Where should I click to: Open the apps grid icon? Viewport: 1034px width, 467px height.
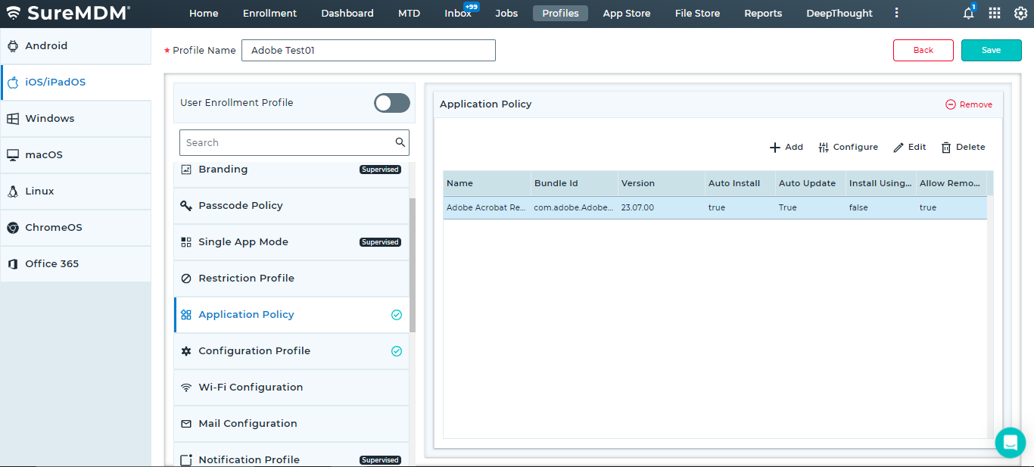[x=995, y=13]
